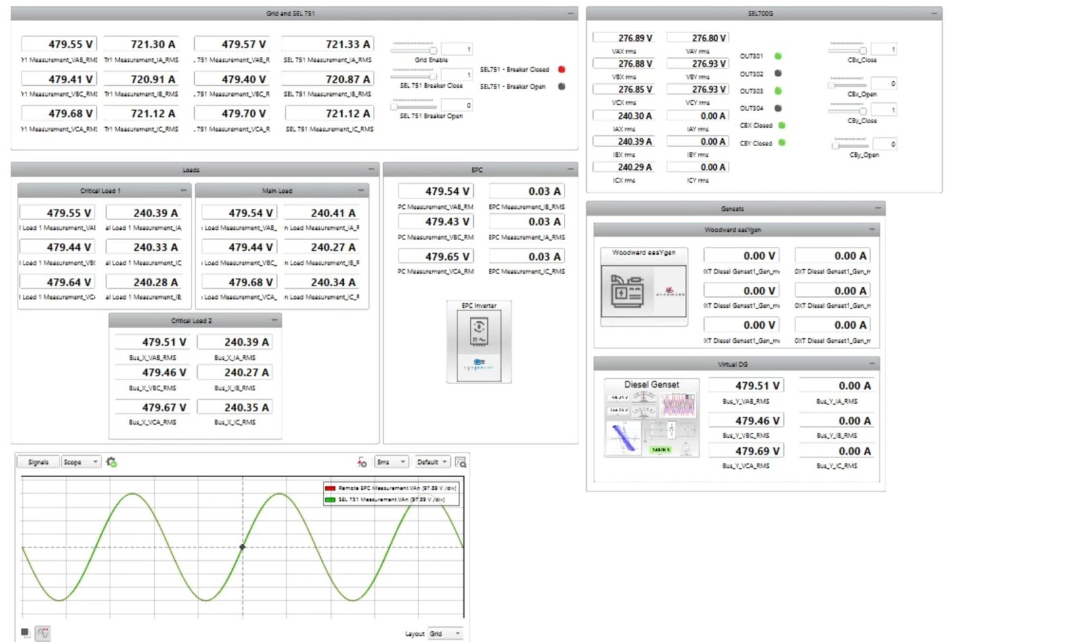Click the red SEL751 Breaker Closed LED

click(x=562, y=69)
